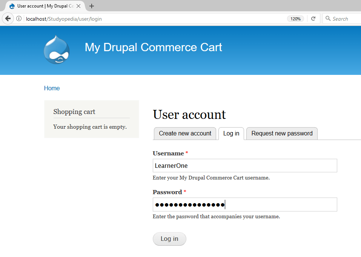The width and height of the screenshot is (361, 257).
Task: Click the 'Your shopping cart is empty.' text
Action: pos(90,127)
